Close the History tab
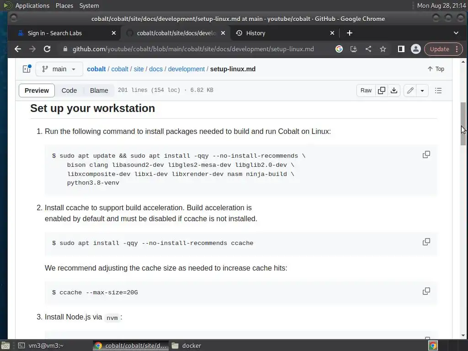The image size is (468, 351). [x=332, y=33]
